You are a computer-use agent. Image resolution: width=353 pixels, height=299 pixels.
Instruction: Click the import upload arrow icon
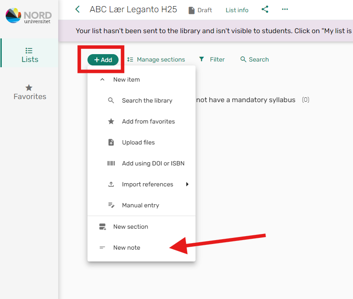[x=111, y=184]
